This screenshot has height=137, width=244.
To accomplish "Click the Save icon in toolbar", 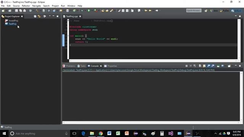I will point(16,11).
